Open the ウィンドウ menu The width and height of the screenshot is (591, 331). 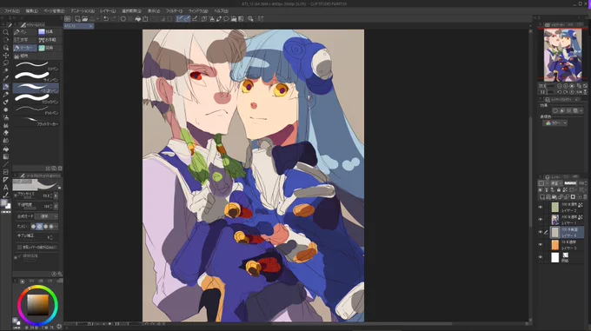(197, 11)
